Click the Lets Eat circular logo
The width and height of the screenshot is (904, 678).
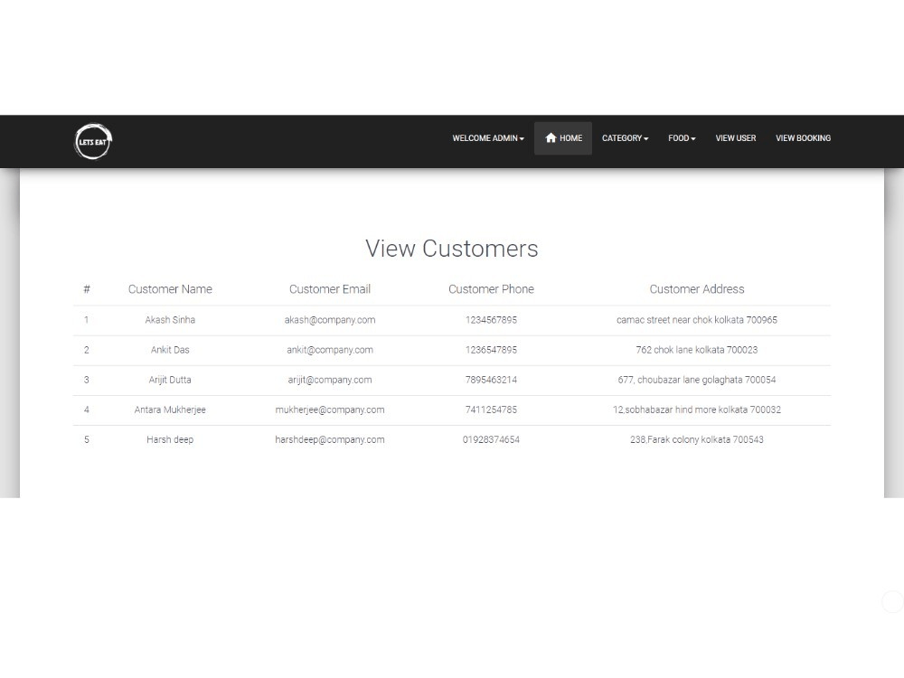pos(93,141)
